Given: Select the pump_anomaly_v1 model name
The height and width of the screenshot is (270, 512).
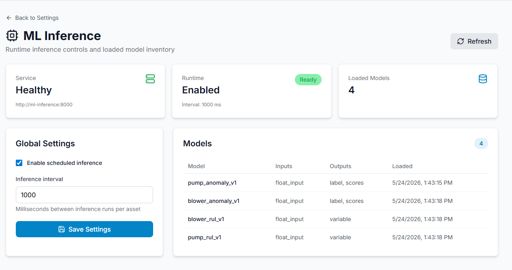Looking at the screenshot, I should point(212,183).
